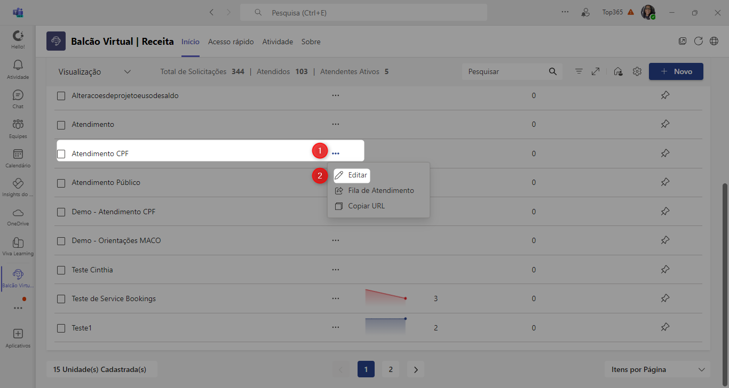Screen dimensions: 729x388
Task: Select Fila de Atendimento menu entry
Action: click(378, 190)
